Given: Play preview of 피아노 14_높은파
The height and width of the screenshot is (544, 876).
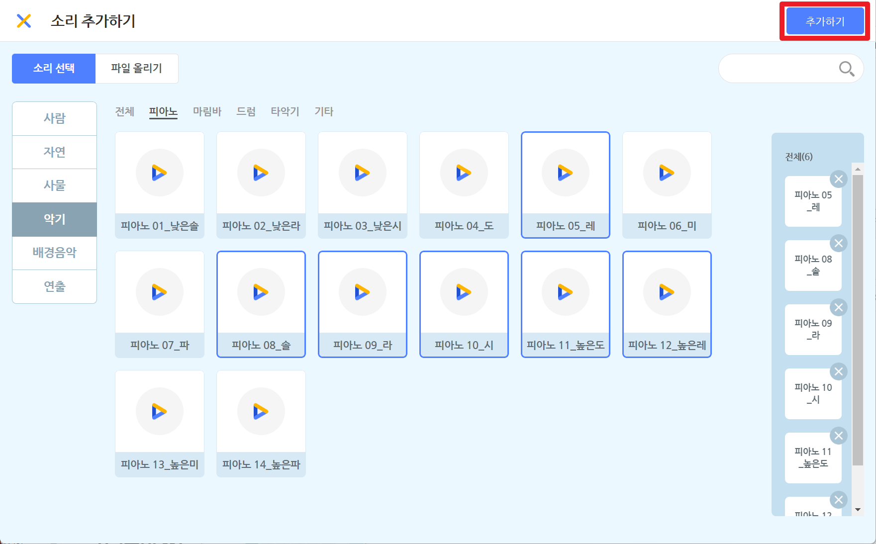Looking at the screenshot, I should point(261,411).
